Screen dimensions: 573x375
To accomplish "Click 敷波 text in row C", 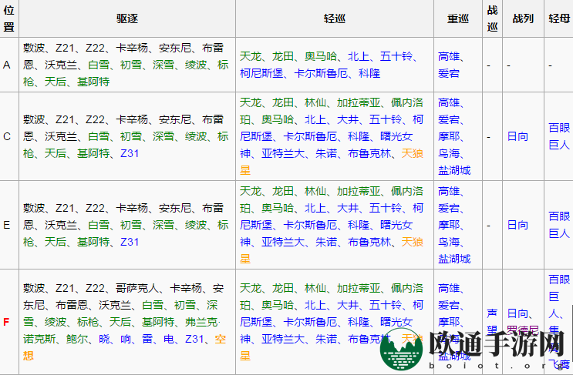I will 34,119.
